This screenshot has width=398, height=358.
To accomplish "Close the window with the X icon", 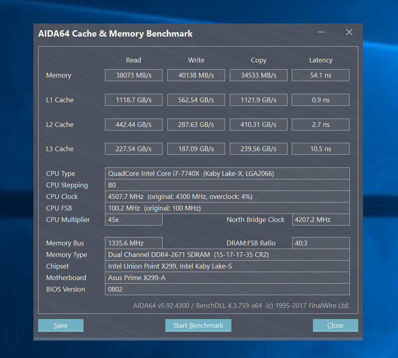I will pyautogui.click(x=349, y=32).
